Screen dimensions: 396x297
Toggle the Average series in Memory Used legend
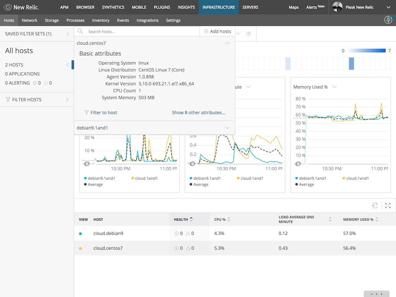[307, 184]
